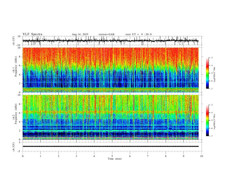Click the "2" kHz tick on ch.1 spectrogram axis
Screen dimensions: 227x175
(20, 83)
